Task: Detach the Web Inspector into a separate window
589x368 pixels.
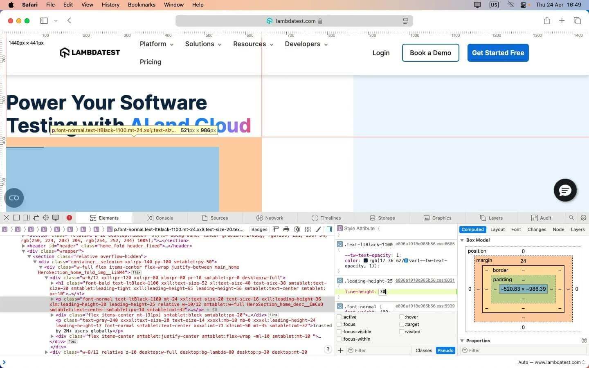Action: point(36,218)
